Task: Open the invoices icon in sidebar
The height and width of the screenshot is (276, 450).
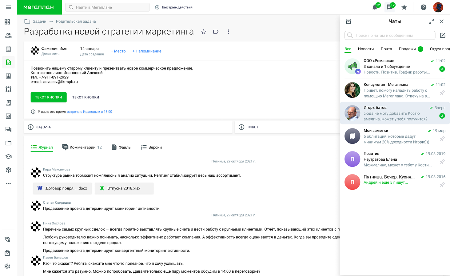Action: (x=8, y=103)
